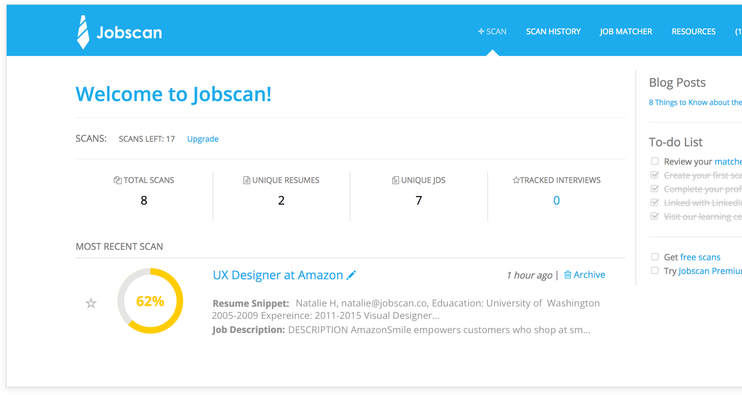
Task: Click the Unique Resumes file icon
Action: 247,180
